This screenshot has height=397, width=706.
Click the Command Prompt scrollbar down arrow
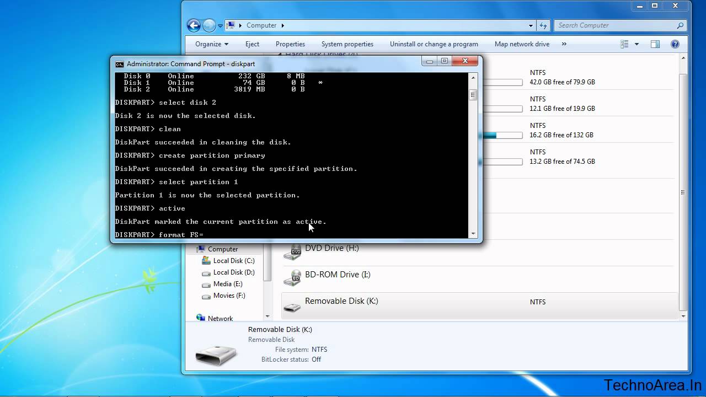[x=473, y=234]
